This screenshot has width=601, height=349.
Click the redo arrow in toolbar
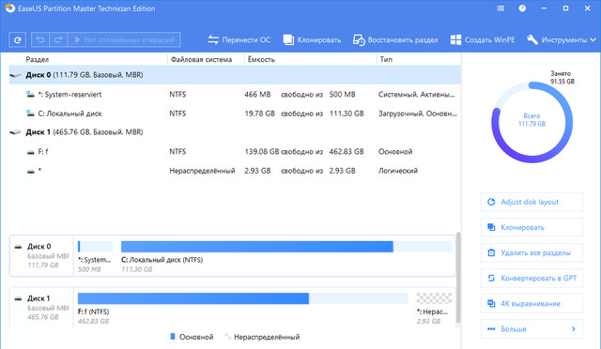tap(58, 39)
